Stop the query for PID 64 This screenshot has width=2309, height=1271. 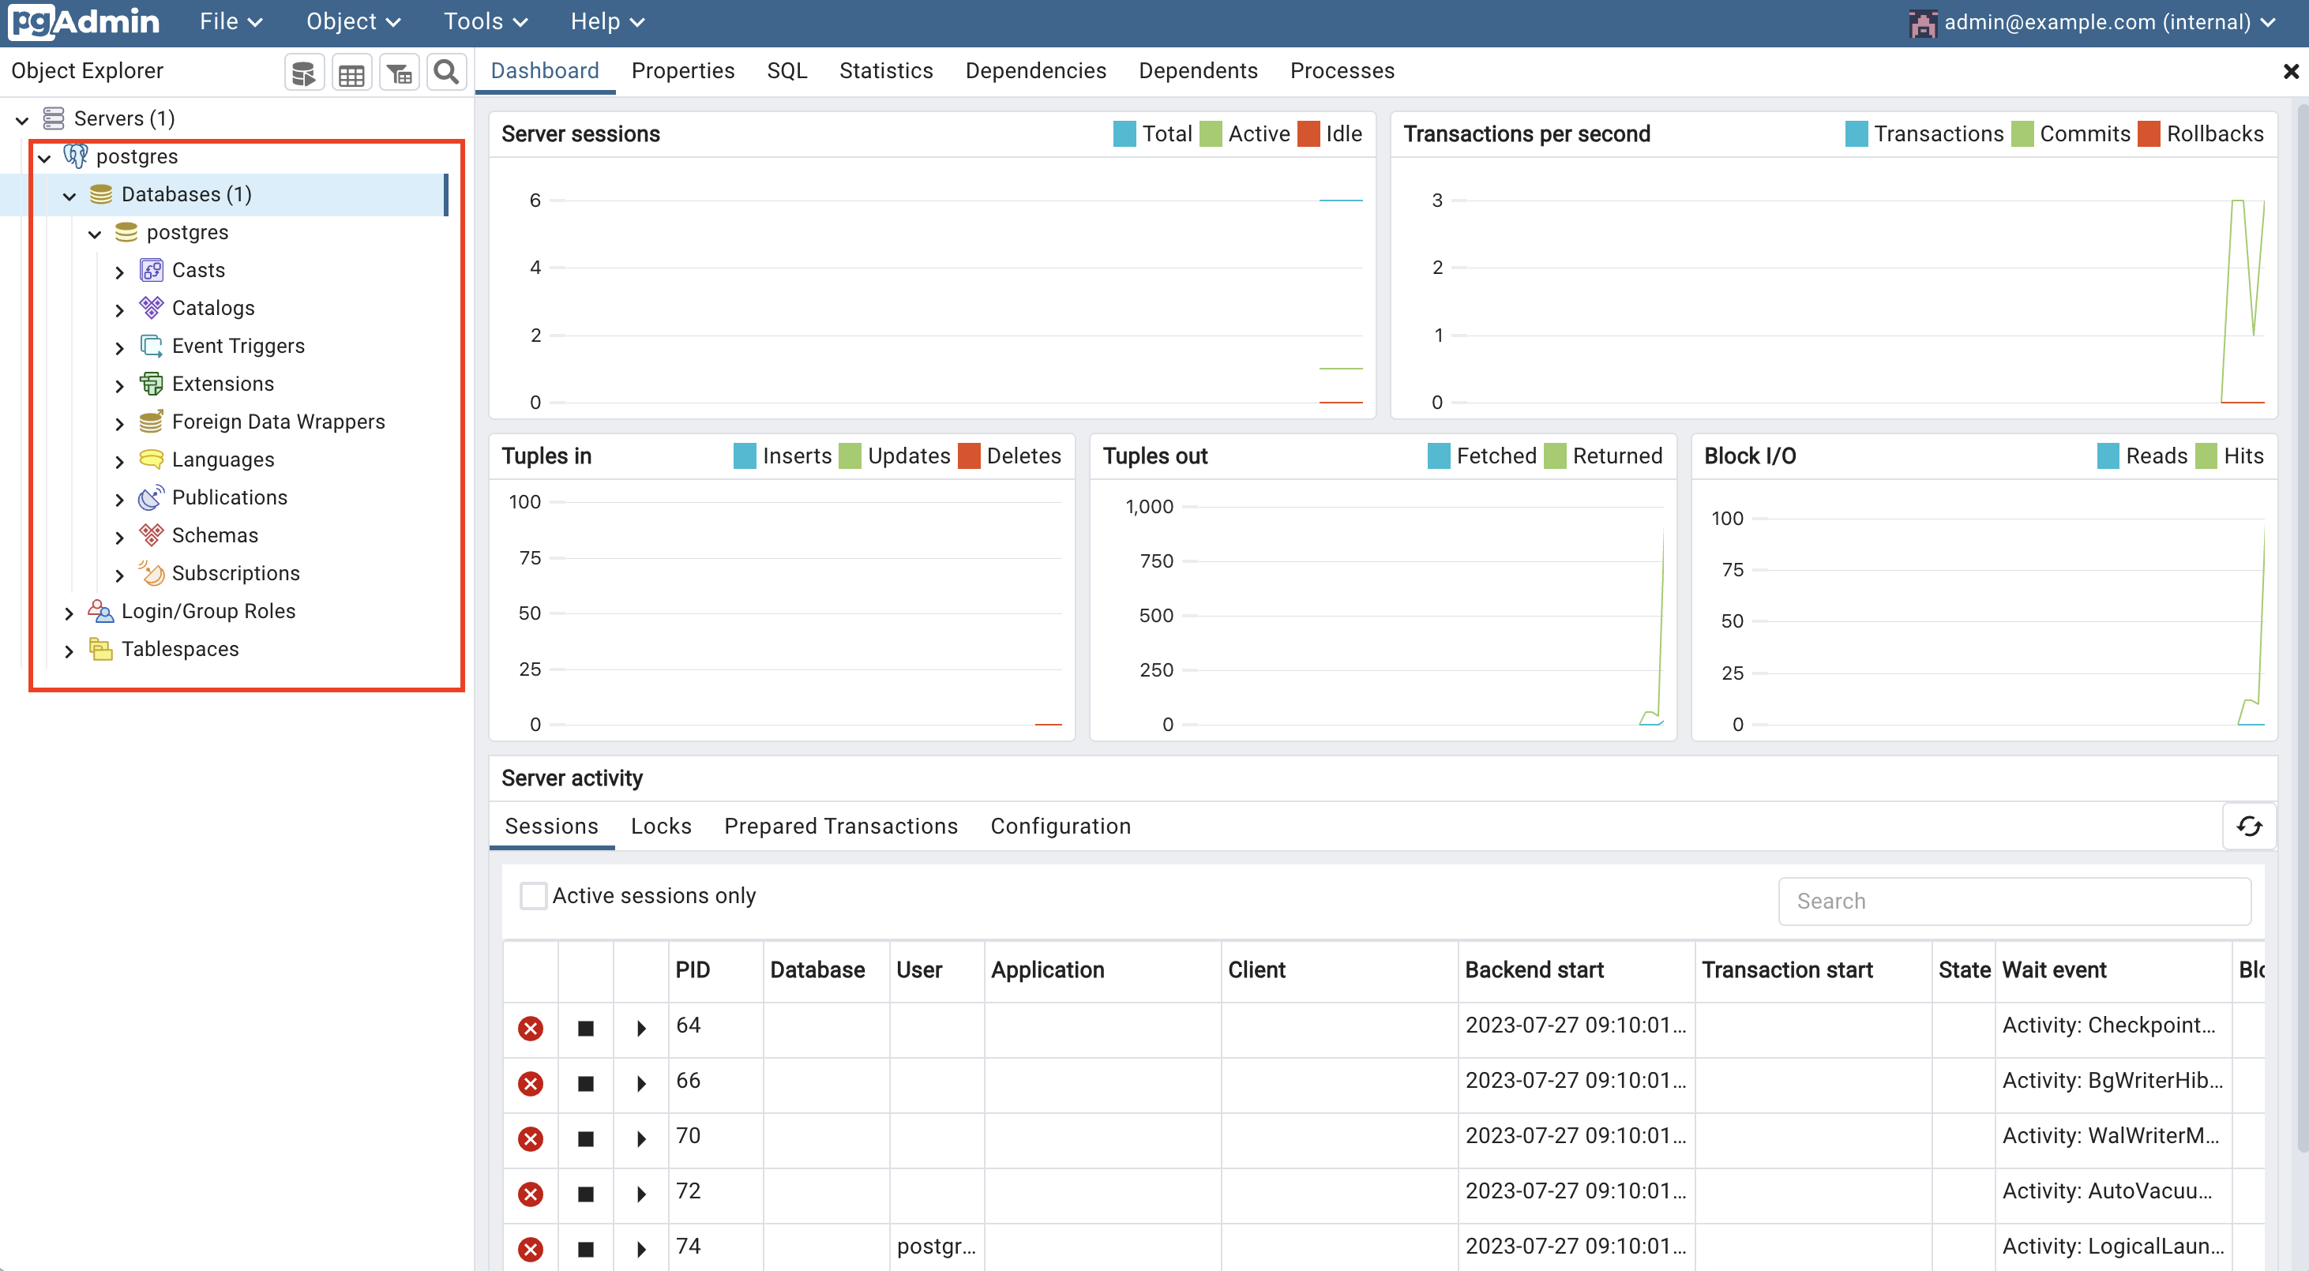tap(585, 1028)
